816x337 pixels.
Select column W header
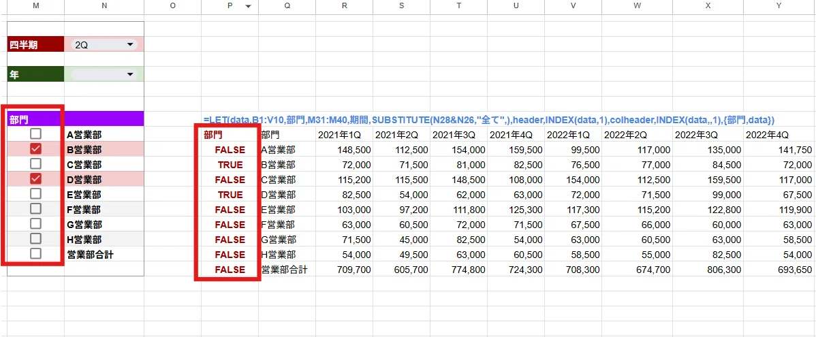coord(638,5)
